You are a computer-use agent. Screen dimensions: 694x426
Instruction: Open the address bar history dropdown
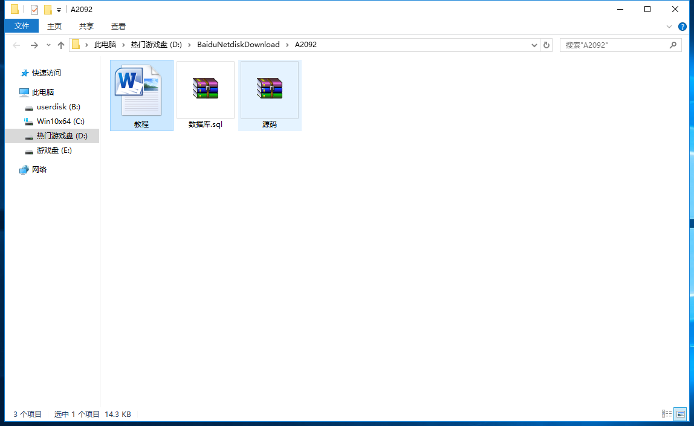pos(534,45)
